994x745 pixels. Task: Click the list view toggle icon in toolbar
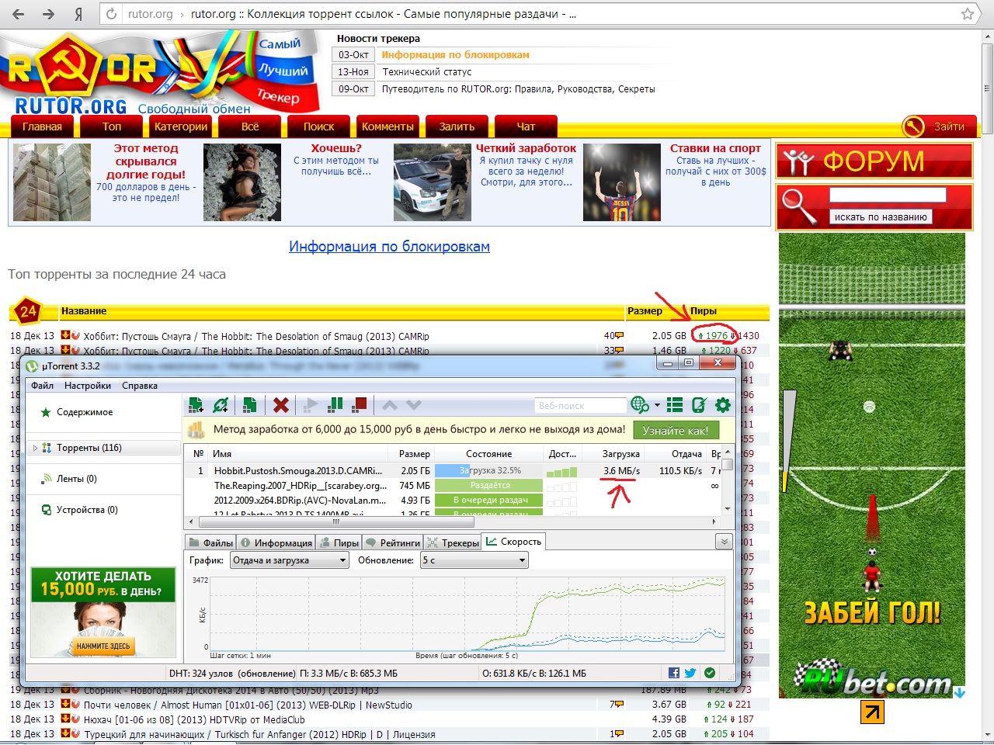(x=675, y=405)
